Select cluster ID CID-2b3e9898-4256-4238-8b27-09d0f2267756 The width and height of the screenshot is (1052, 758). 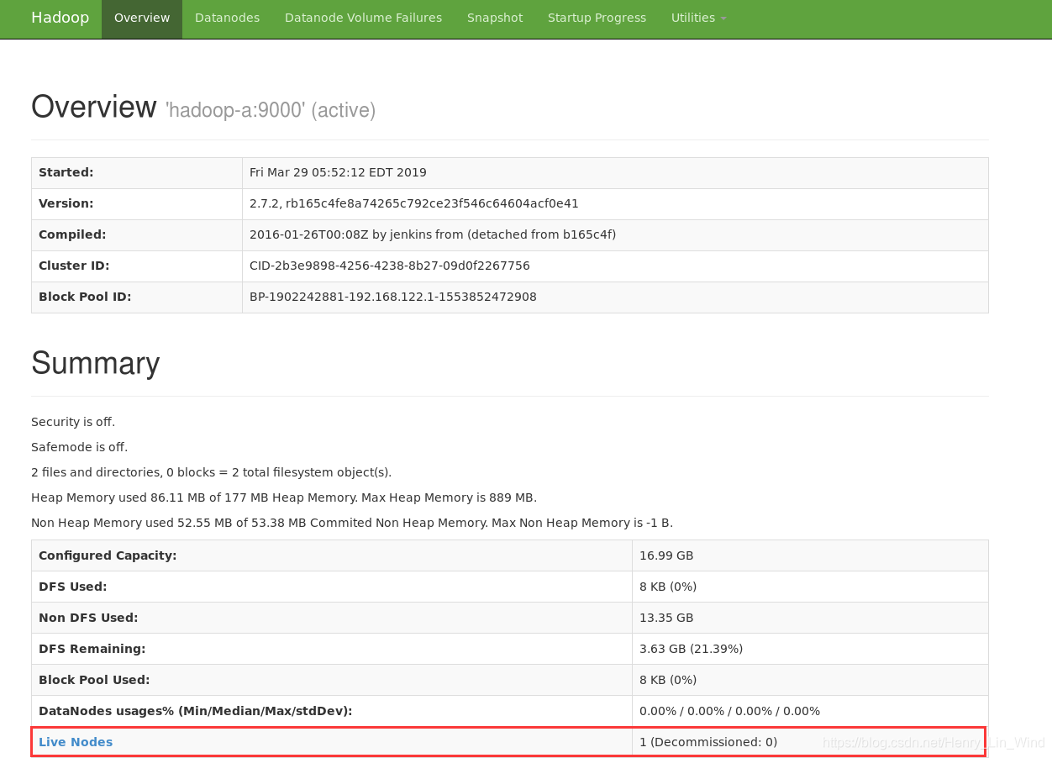pos(390,266)
